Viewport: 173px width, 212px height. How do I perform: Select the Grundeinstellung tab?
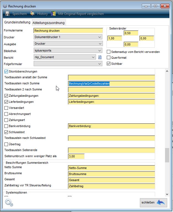[x=17, y=22]
